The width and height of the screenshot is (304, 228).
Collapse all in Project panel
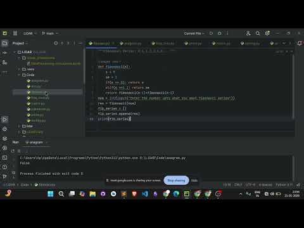68,43
